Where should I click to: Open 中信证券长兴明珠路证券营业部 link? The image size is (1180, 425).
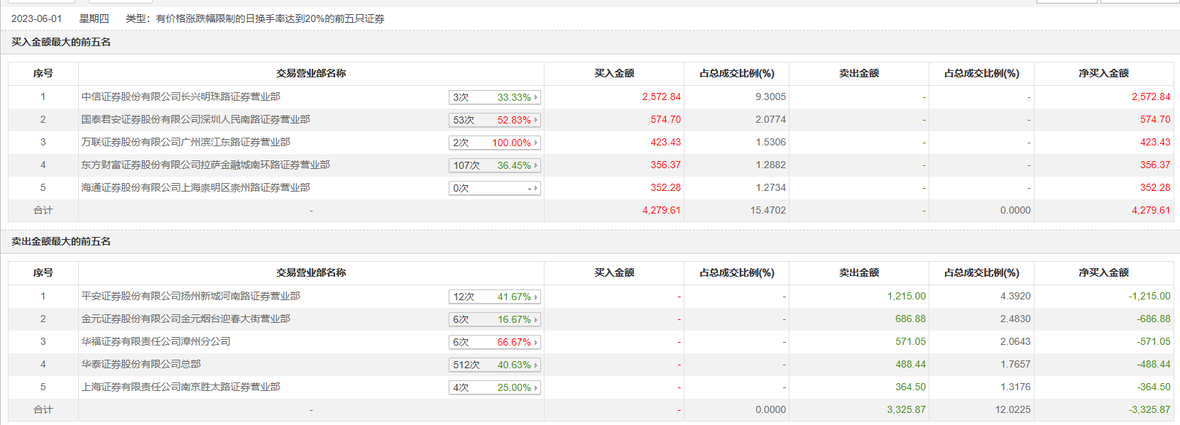click(180, 96)
